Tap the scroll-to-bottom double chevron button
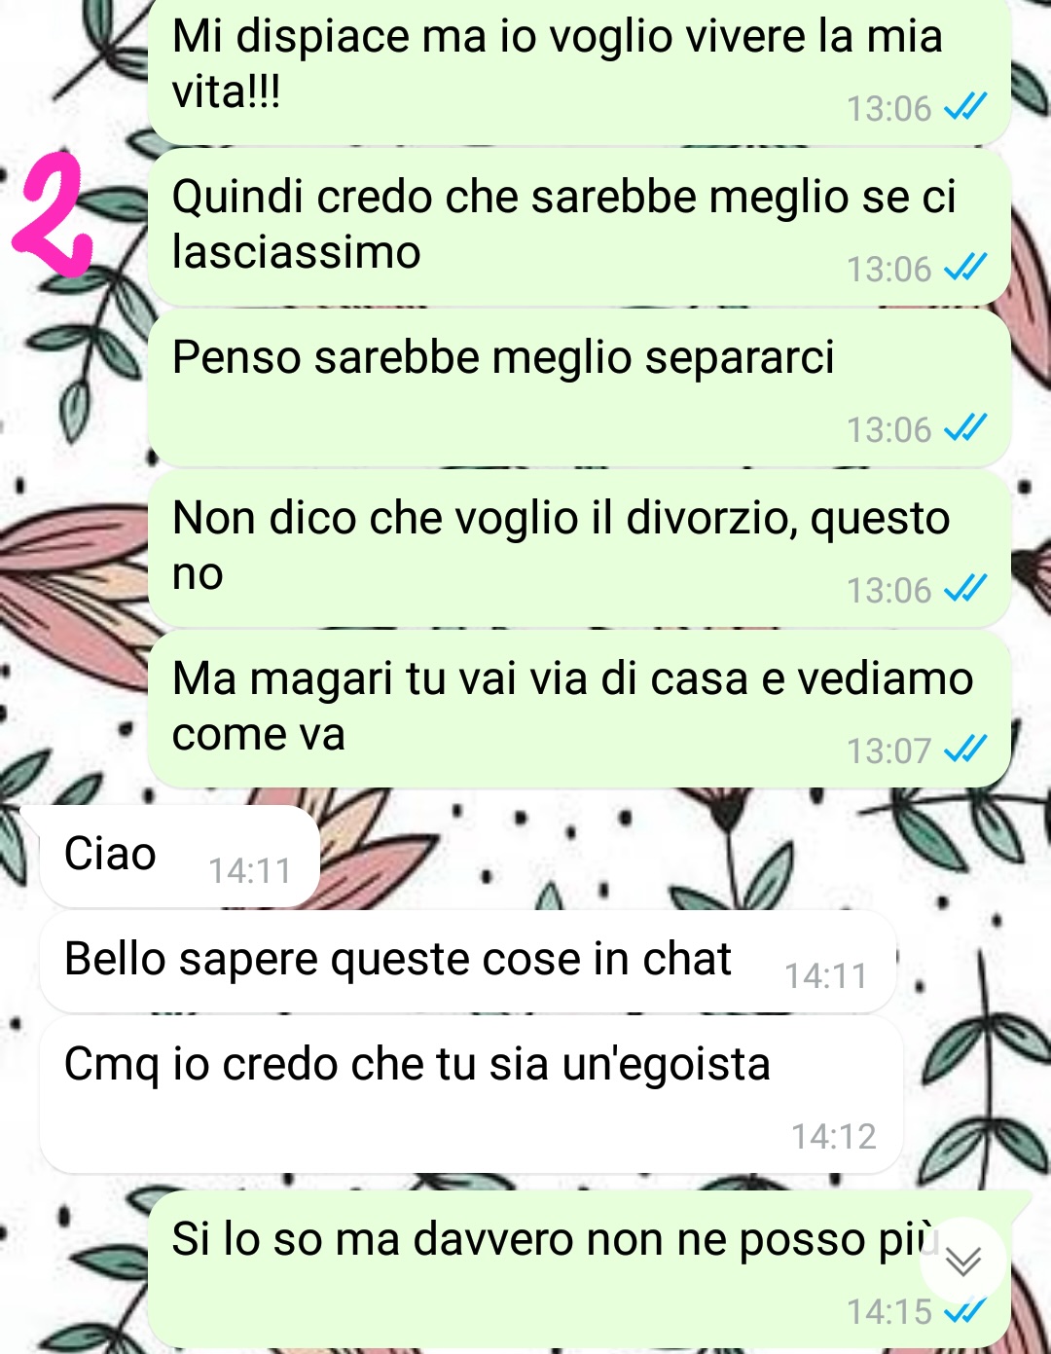The image size is (1051, 1354). (963, 1261)
